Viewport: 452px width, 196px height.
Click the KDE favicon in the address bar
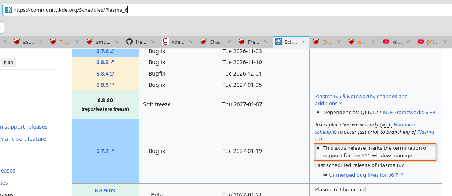coord(9,10)
